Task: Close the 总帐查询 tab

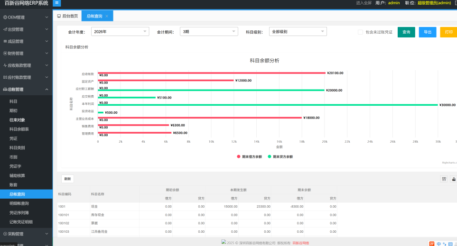Action: pos(107,16)
